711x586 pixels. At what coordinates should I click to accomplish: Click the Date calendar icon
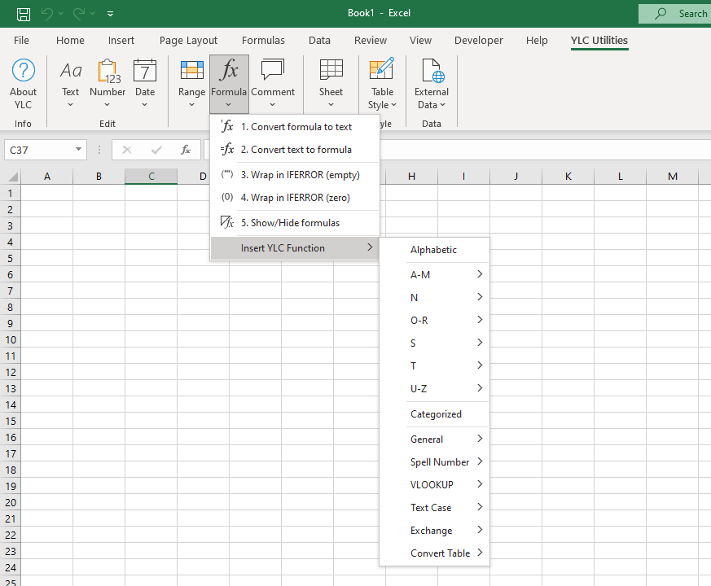click(x=145, y=72)
